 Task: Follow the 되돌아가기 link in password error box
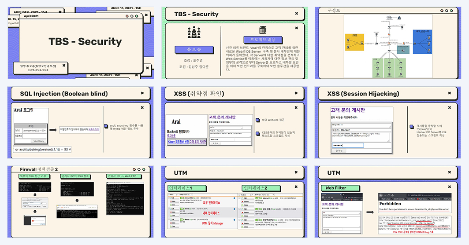coord(93,129)
